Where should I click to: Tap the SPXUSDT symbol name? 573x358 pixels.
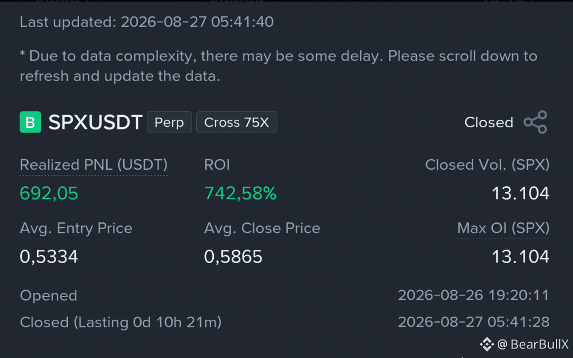point(95,122)
